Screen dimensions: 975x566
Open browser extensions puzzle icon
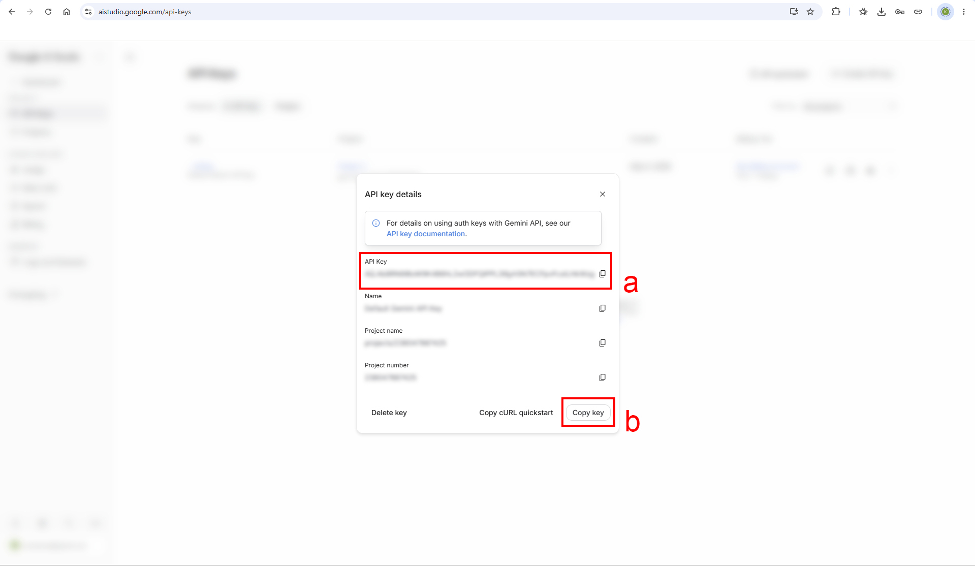pyautogui.click(x=836, y=12)
